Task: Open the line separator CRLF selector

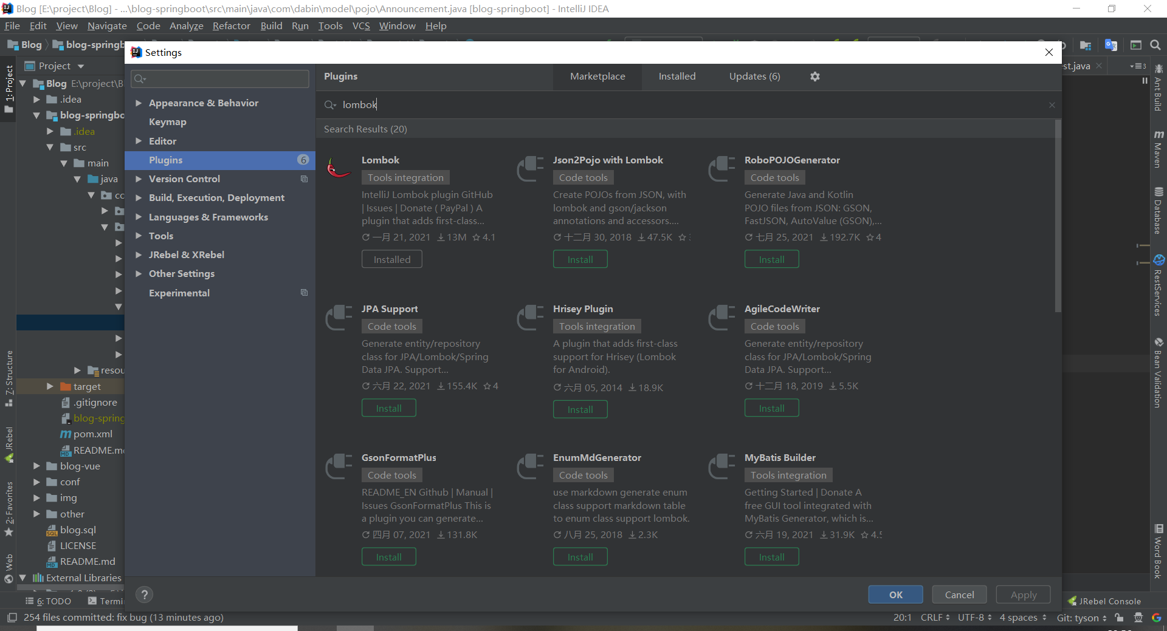Action: coord(935,618)
